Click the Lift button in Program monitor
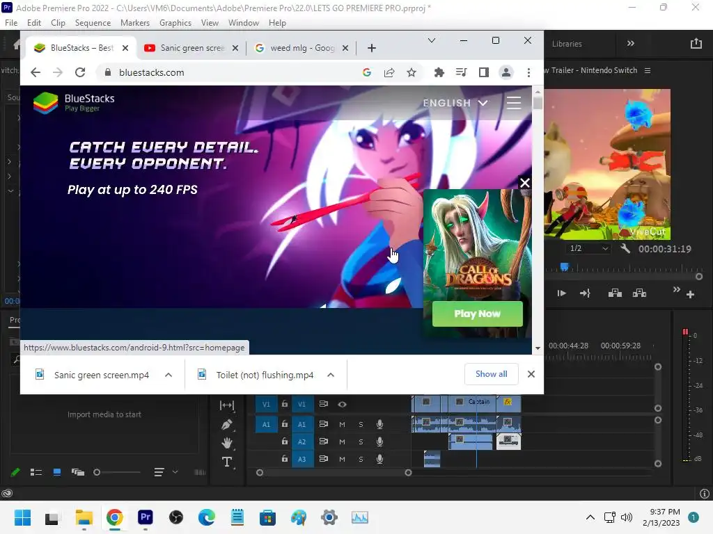The height and width of the screenshot is (534, 713). 615,293
